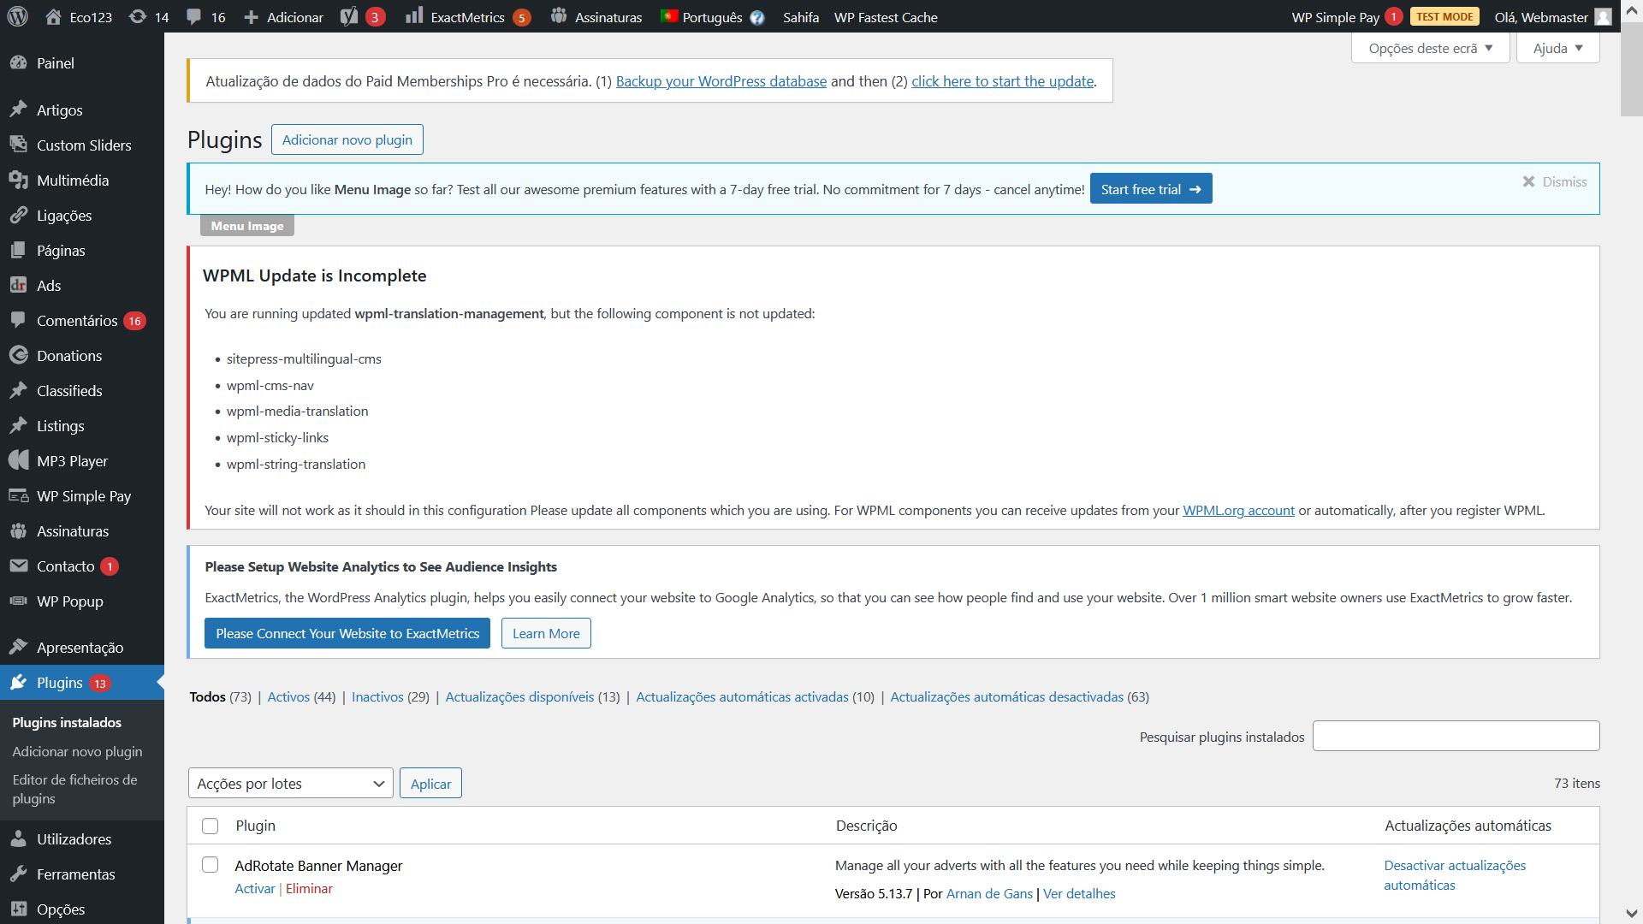
Task: Eliminar AdRotate Banner Manager plugin
Action: point(309,888)
